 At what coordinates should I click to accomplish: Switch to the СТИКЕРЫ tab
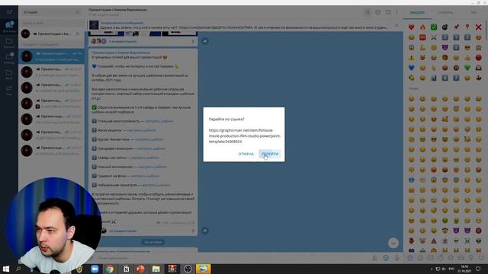445,12
